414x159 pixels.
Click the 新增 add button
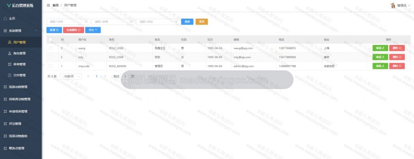pyautogui.click(x=54, y=30)
